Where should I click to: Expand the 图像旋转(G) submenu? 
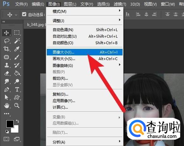click(84, 65)
